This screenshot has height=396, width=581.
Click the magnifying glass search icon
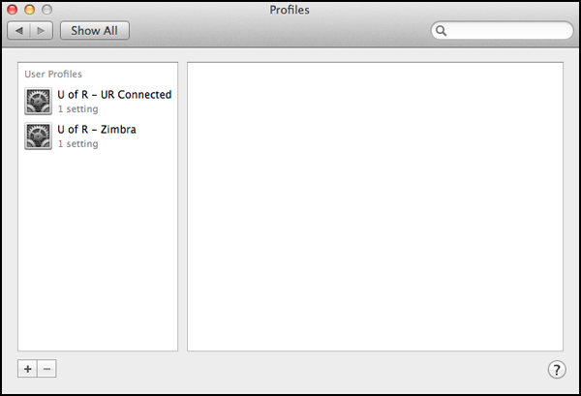click(441, 30)
